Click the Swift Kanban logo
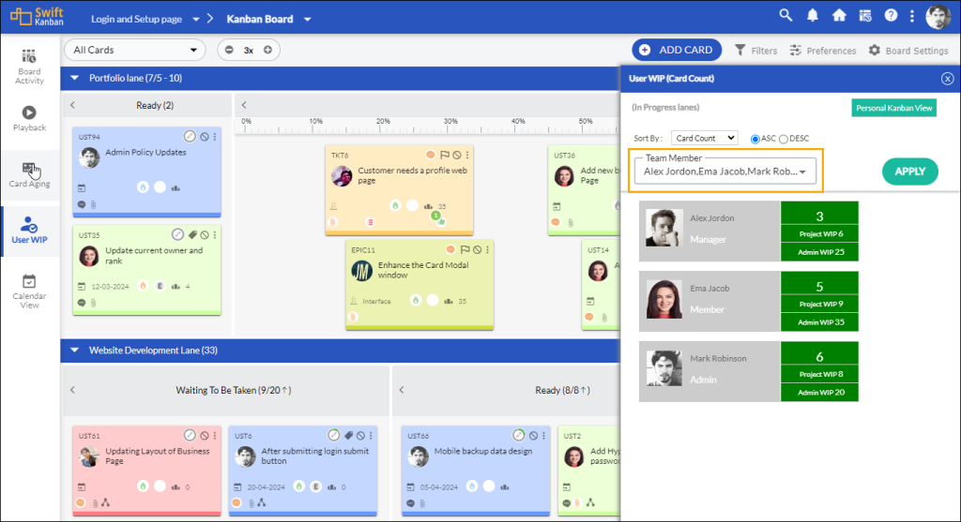The width and height of the screenshot is (961, 522). [38, 17]
